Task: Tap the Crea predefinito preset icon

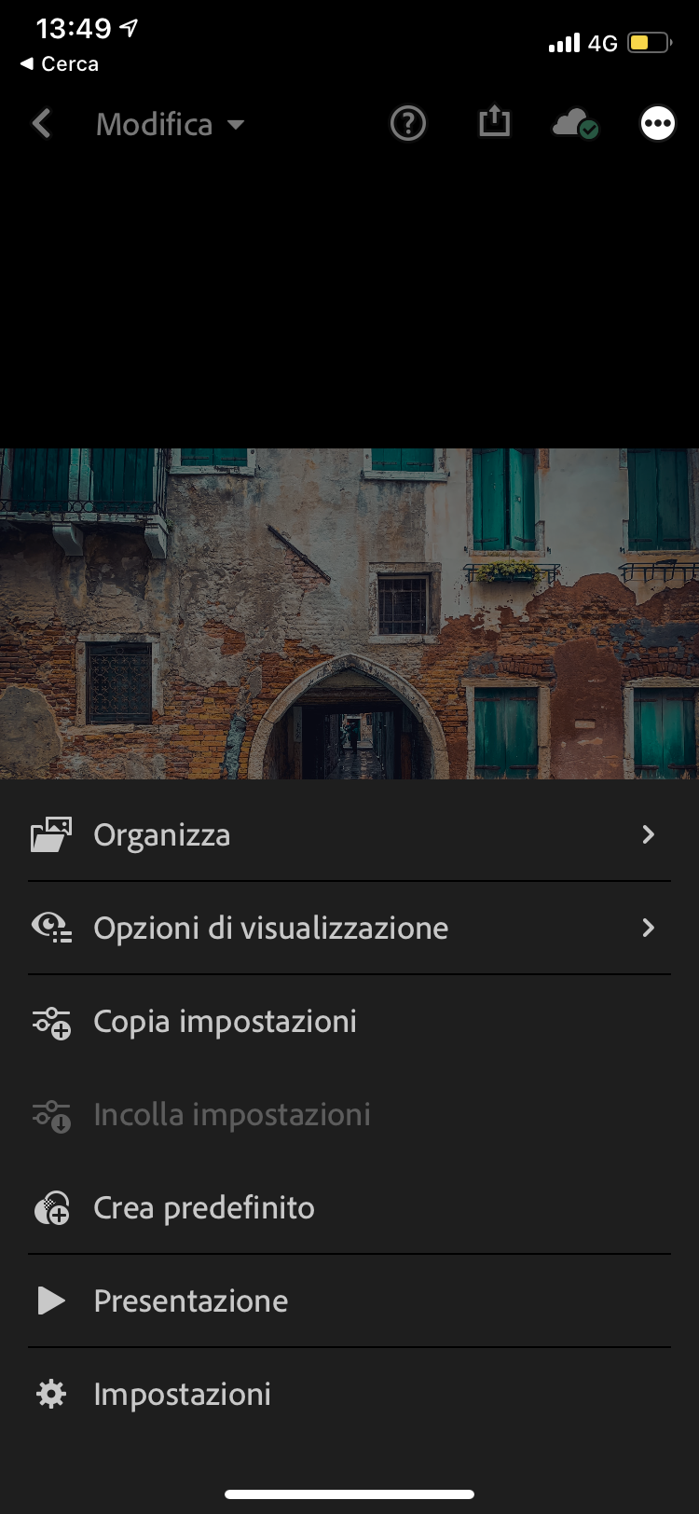Action: click(x=51, y=1207)
